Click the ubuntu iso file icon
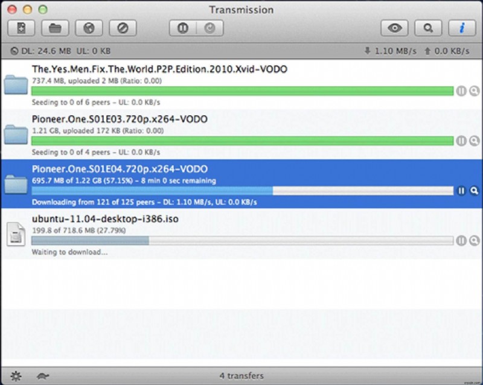Screen dimensions: 483x385 pyautogui.click(x=16, y=234)
